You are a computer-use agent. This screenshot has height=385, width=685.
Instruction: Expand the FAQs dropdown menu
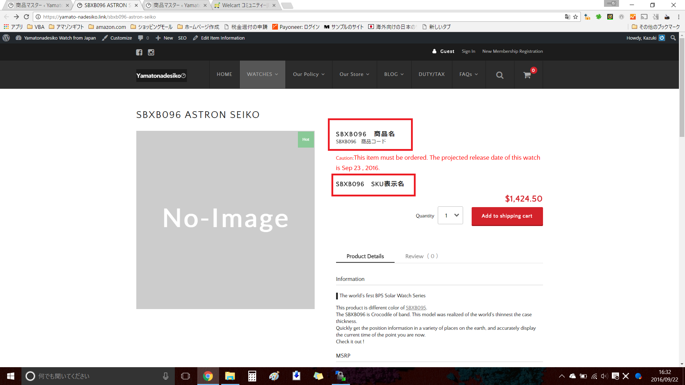tap(468, 75)
